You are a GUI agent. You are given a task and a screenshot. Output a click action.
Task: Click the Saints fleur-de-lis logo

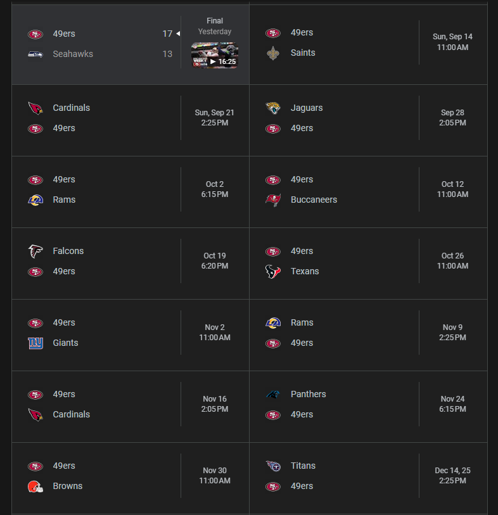click(273, 53)
